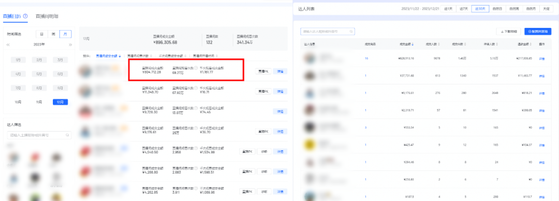Click the search icon in 达人列表 search box
The height and width of the screenshot is (201, 559).
point(351,32)
